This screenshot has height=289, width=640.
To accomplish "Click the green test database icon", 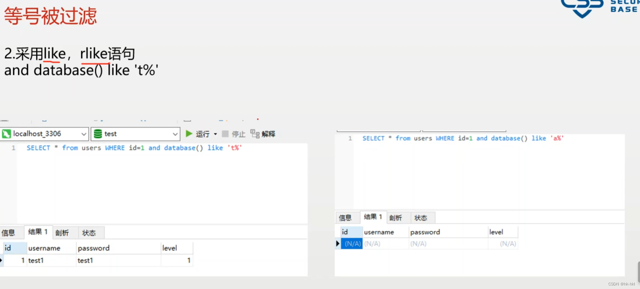I will [98, 134].
